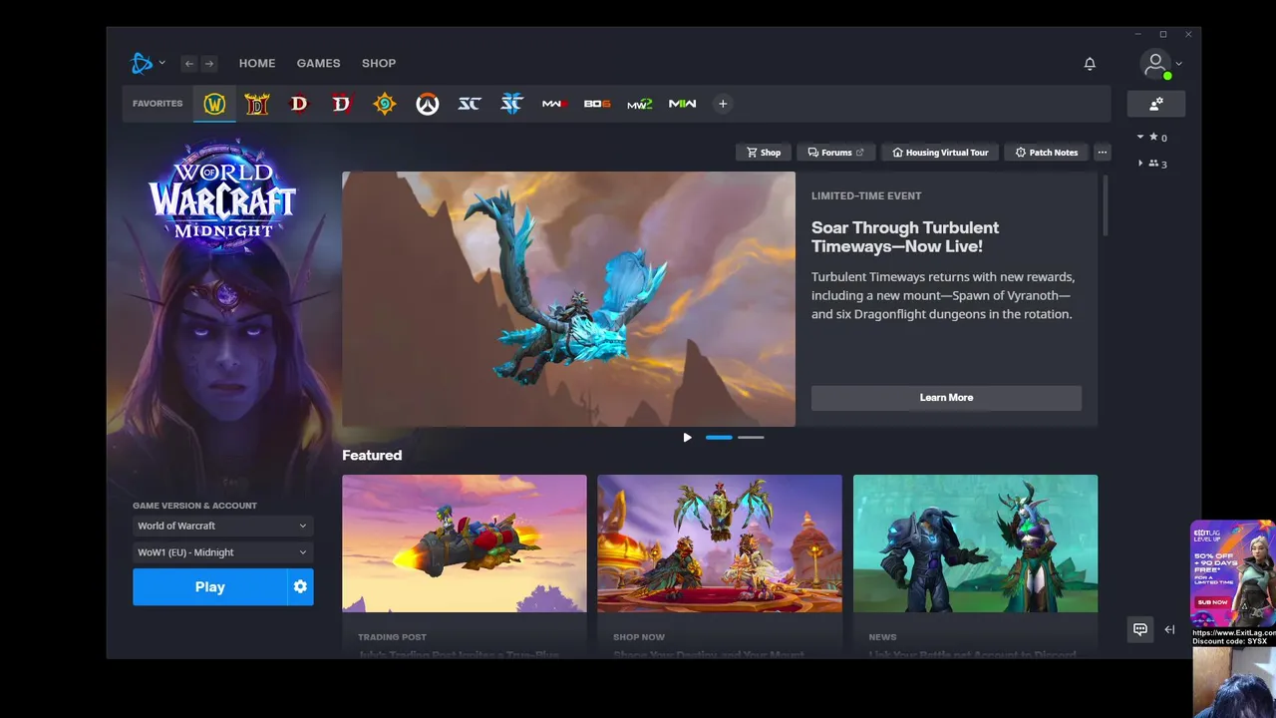Click the SHOP NOW card label
This screenshot has height=718, width=1276.
click(x=639, y=637)
